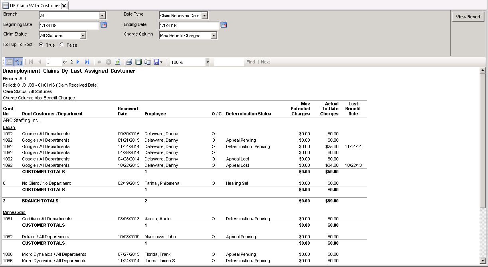This screenshot has height=267, width=488.
Task: Go to the previous report page
Action: pyautogui.click(x=40, y=62)
